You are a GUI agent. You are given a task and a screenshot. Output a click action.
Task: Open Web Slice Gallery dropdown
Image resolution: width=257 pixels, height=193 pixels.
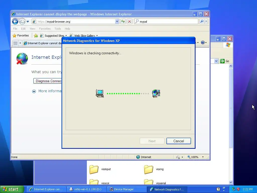[x=84, y=36]
